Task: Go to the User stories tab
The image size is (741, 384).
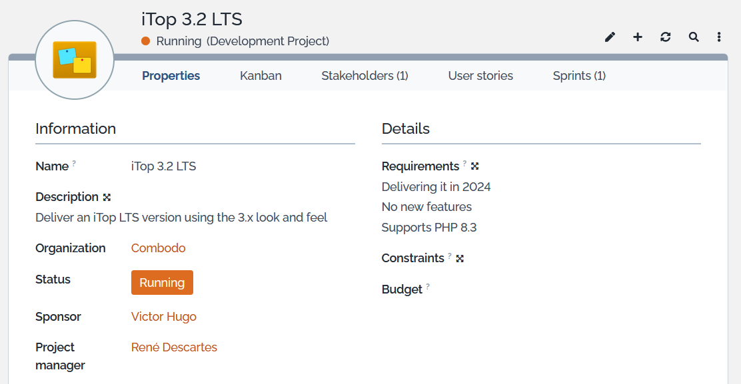Action: [480, 76]
